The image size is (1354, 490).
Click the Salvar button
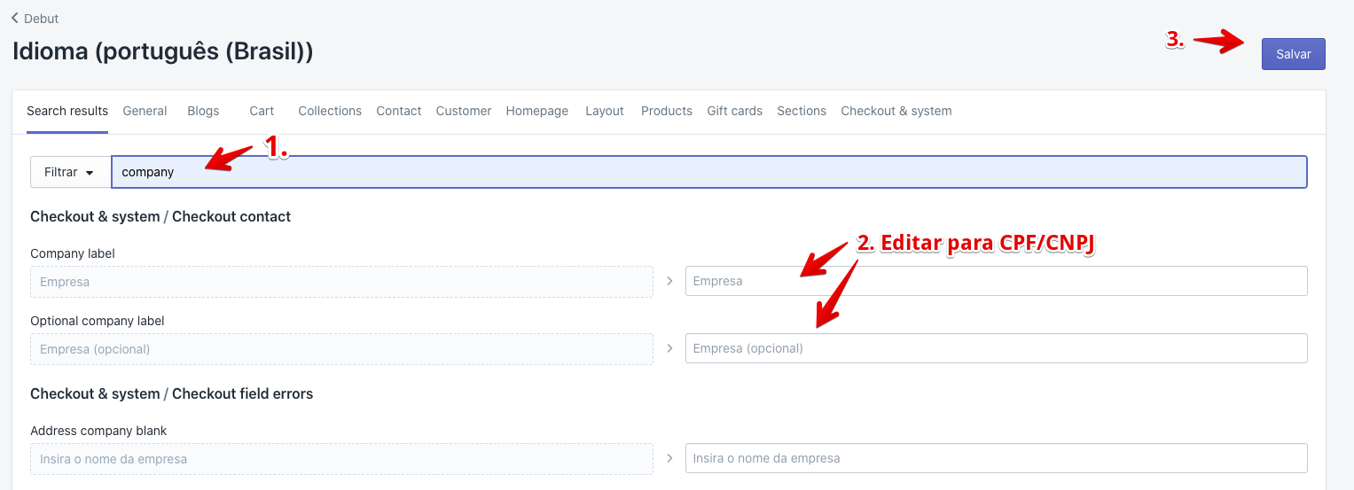click(1293, 54)
